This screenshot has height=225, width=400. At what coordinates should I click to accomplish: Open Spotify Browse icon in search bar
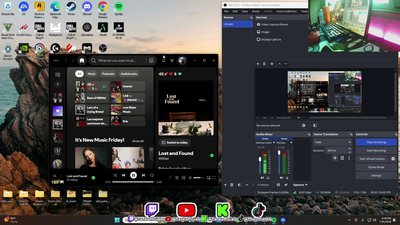pos(151,60)
